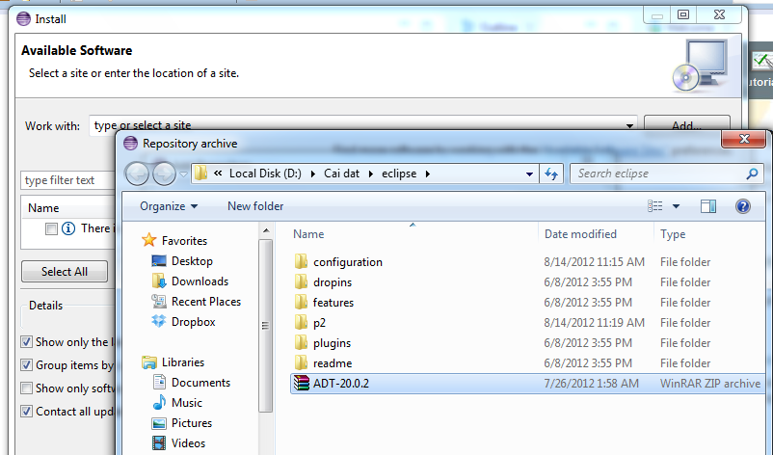Click the search magnifier icon in Search eclipse
This screenshot has width=773, height=455.
click(752, 174)
